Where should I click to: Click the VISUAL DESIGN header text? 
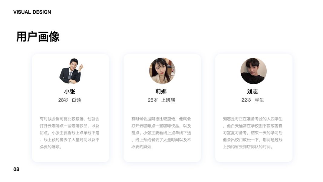pos(32,12)
